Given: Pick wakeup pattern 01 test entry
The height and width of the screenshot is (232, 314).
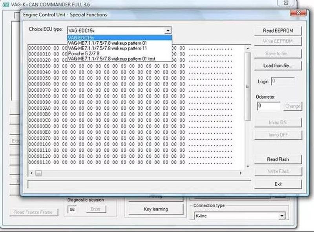Looking at the screenshot, I should (x=120, y=59).
